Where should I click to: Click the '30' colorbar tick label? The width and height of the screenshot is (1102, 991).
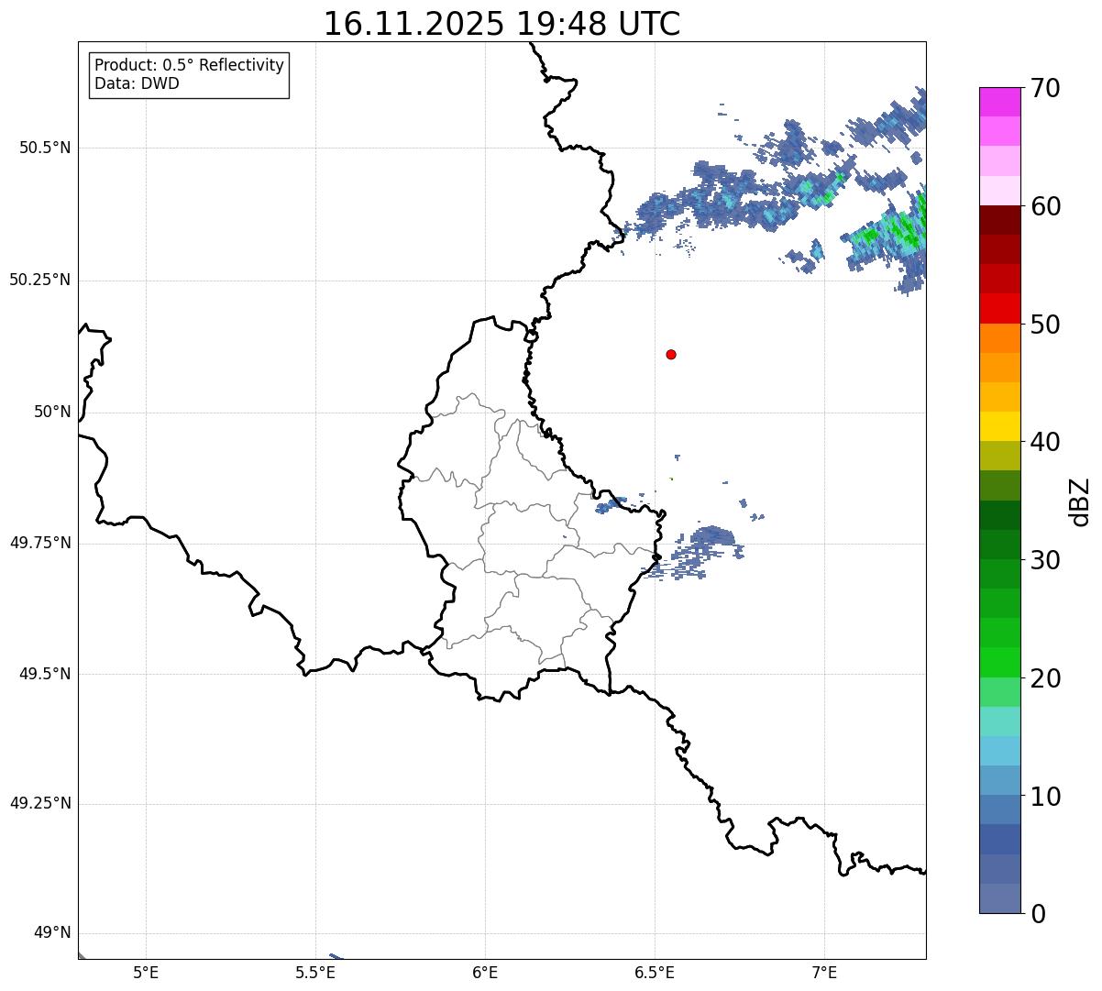pyautogui.click(x=1045, y=560)
